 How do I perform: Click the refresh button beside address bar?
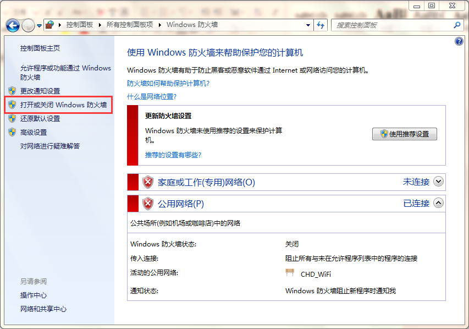(x=321, y=25)
